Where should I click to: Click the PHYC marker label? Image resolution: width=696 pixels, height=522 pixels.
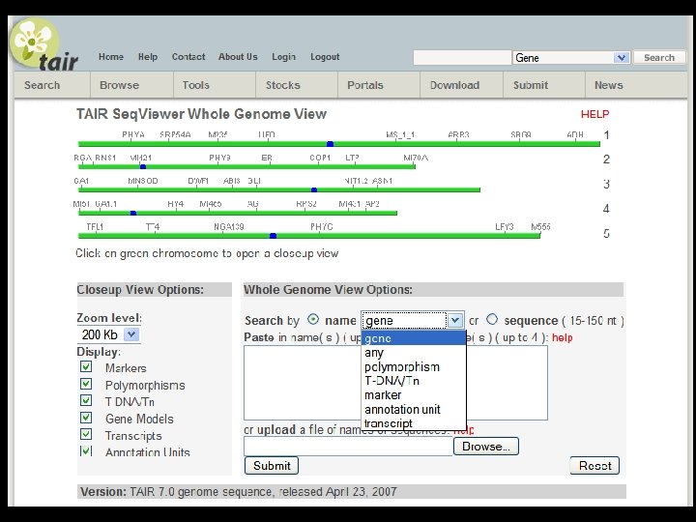(x=321, y=227)
